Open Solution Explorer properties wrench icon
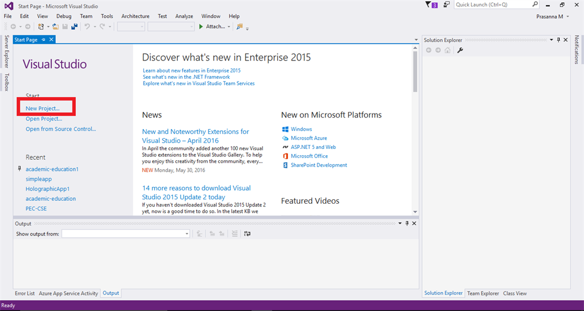 click(460, 50)
